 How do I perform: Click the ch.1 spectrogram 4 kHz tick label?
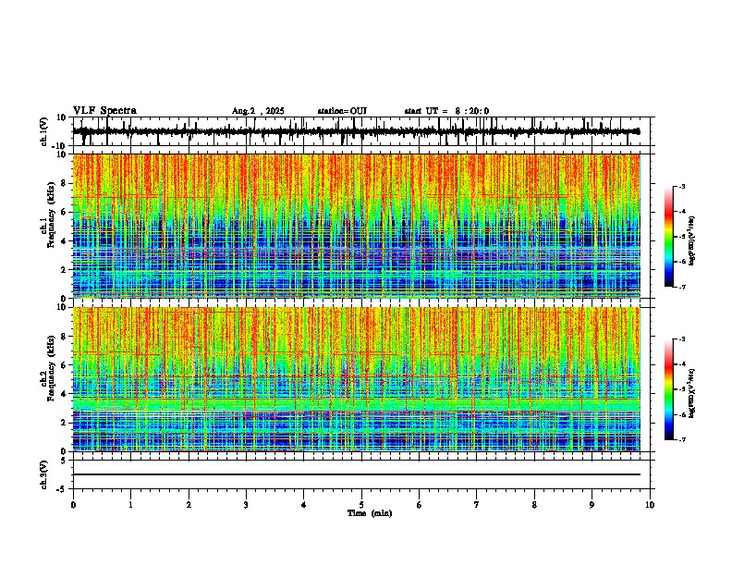click(65, 241)
